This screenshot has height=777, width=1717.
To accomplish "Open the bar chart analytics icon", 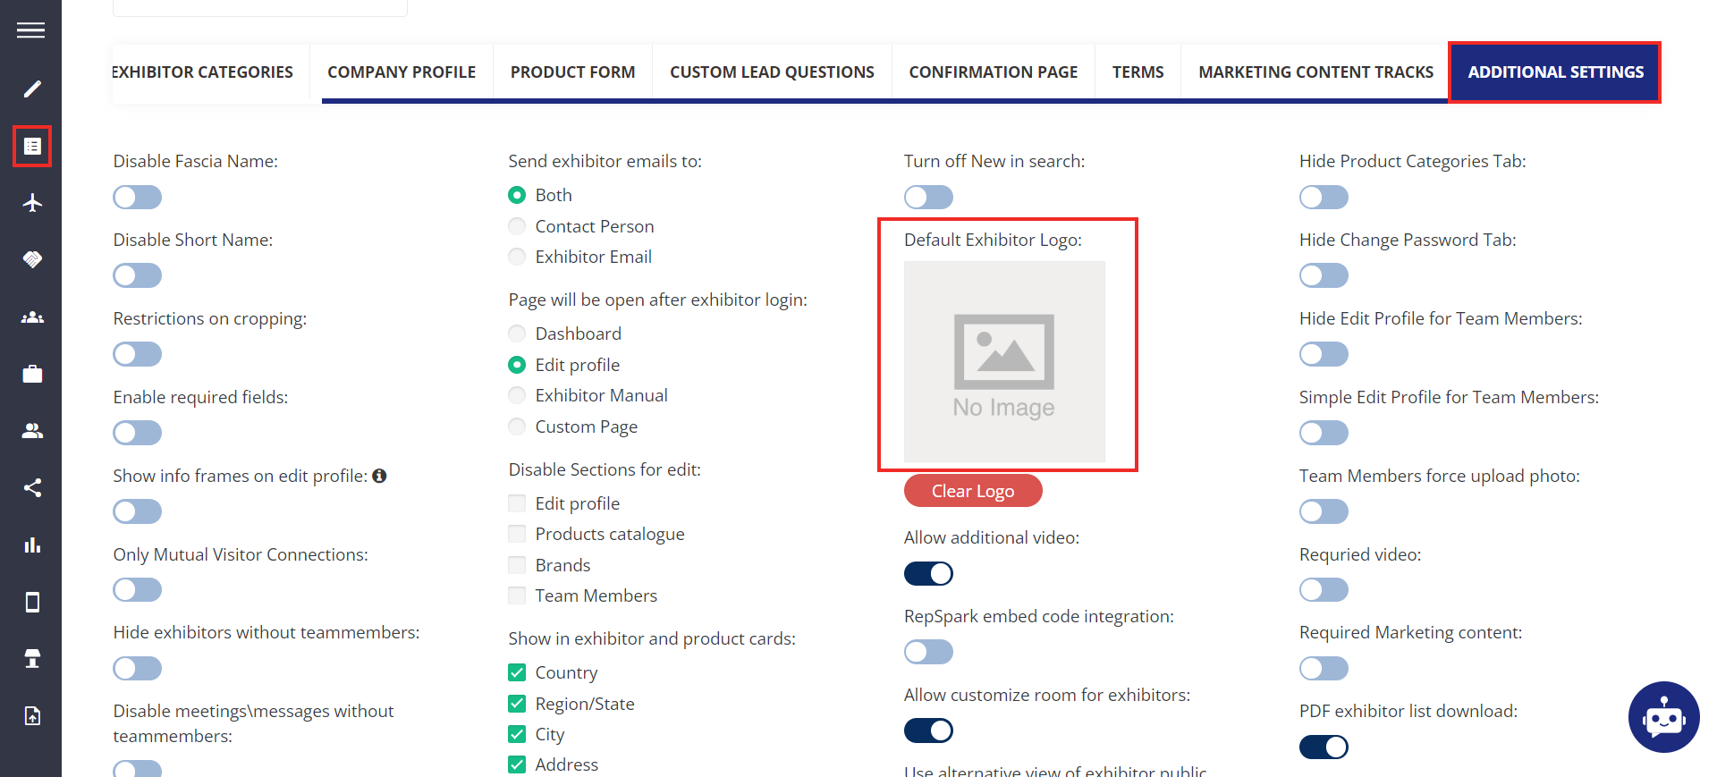I will click(32, 545).
